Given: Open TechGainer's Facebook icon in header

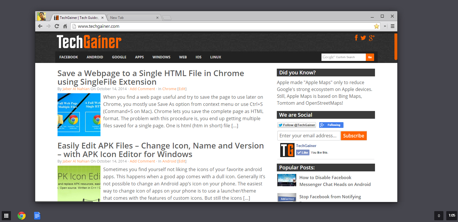Looking at the screenshot, I should click(356, 38).
